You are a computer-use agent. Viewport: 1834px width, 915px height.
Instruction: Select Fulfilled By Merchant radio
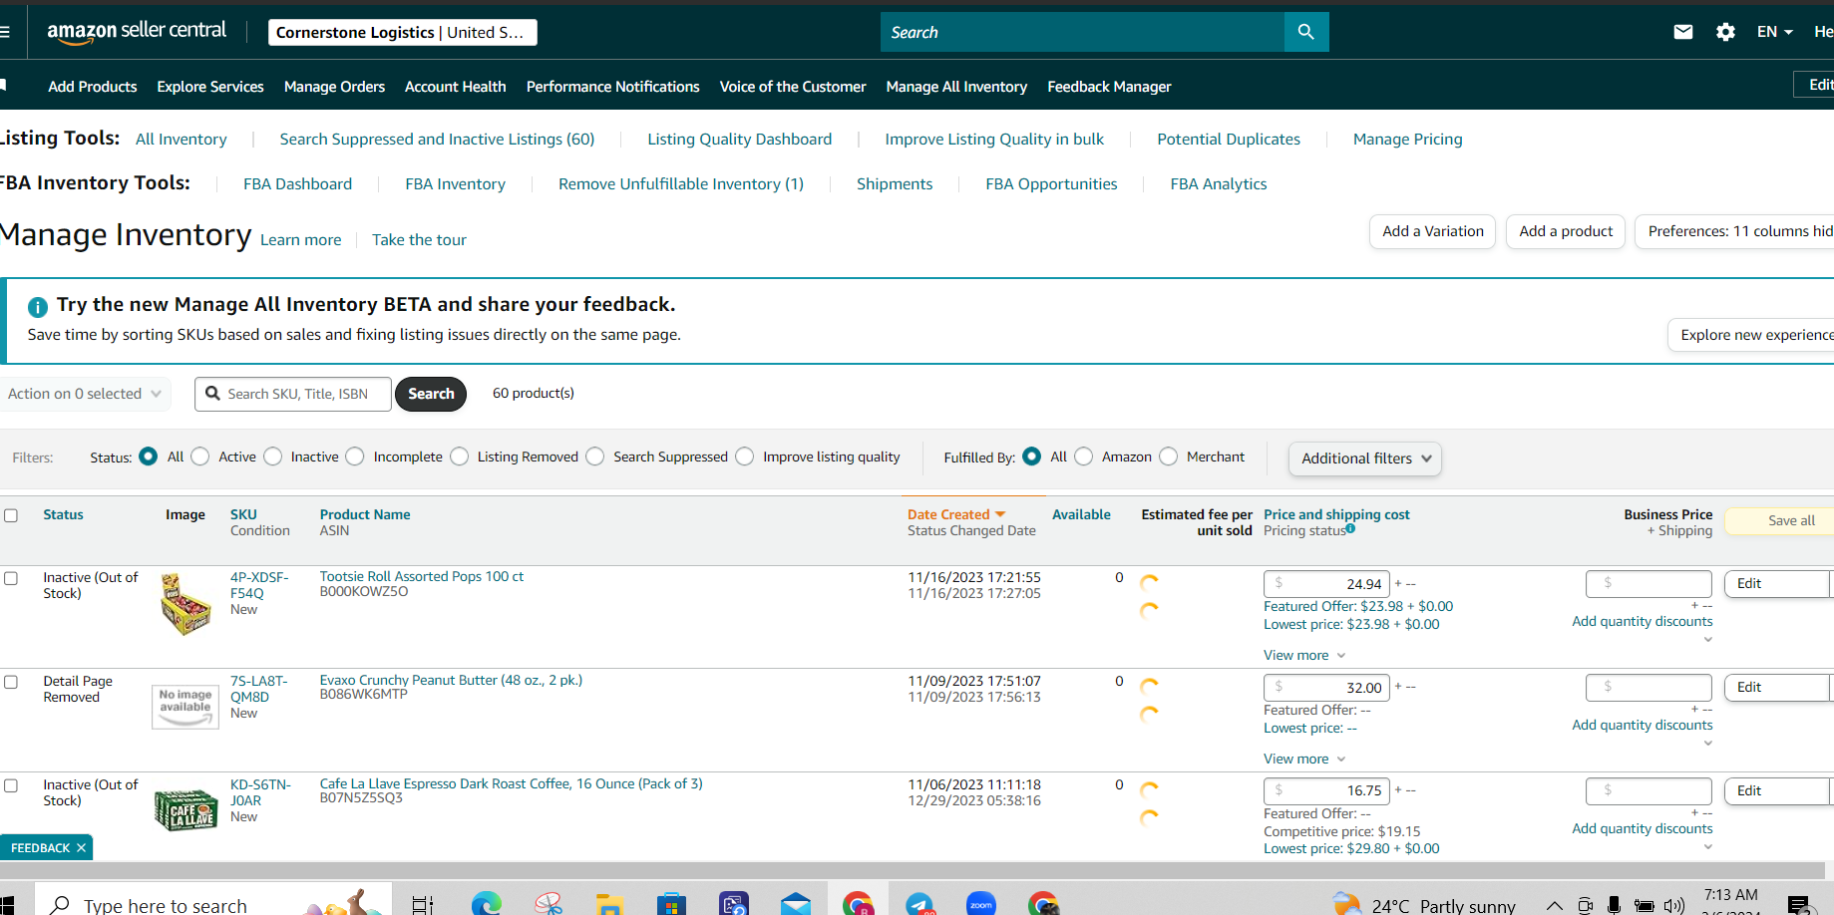[1169, 457]
